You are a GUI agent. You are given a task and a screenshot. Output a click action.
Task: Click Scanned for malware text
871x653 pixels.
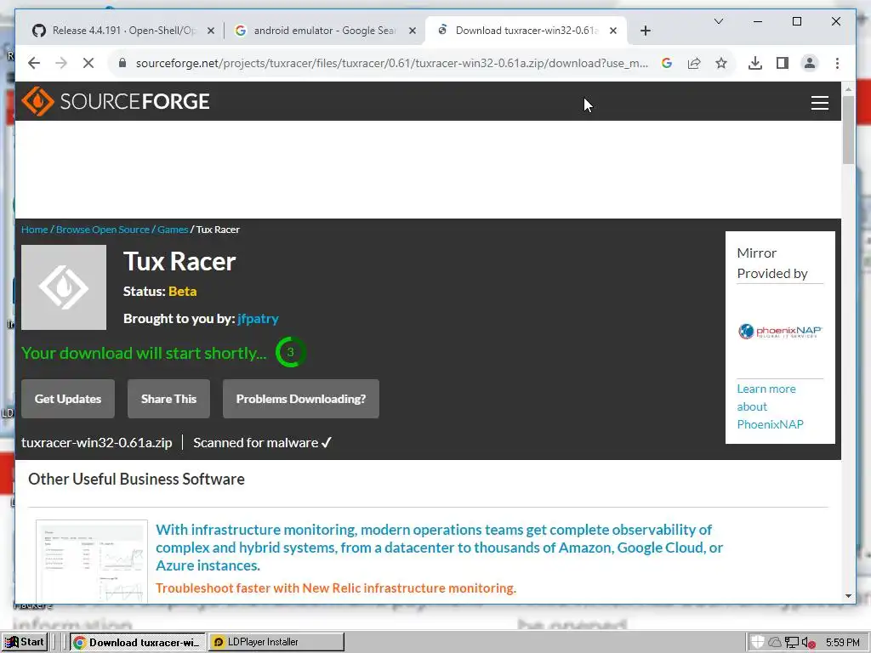point(262,442)
